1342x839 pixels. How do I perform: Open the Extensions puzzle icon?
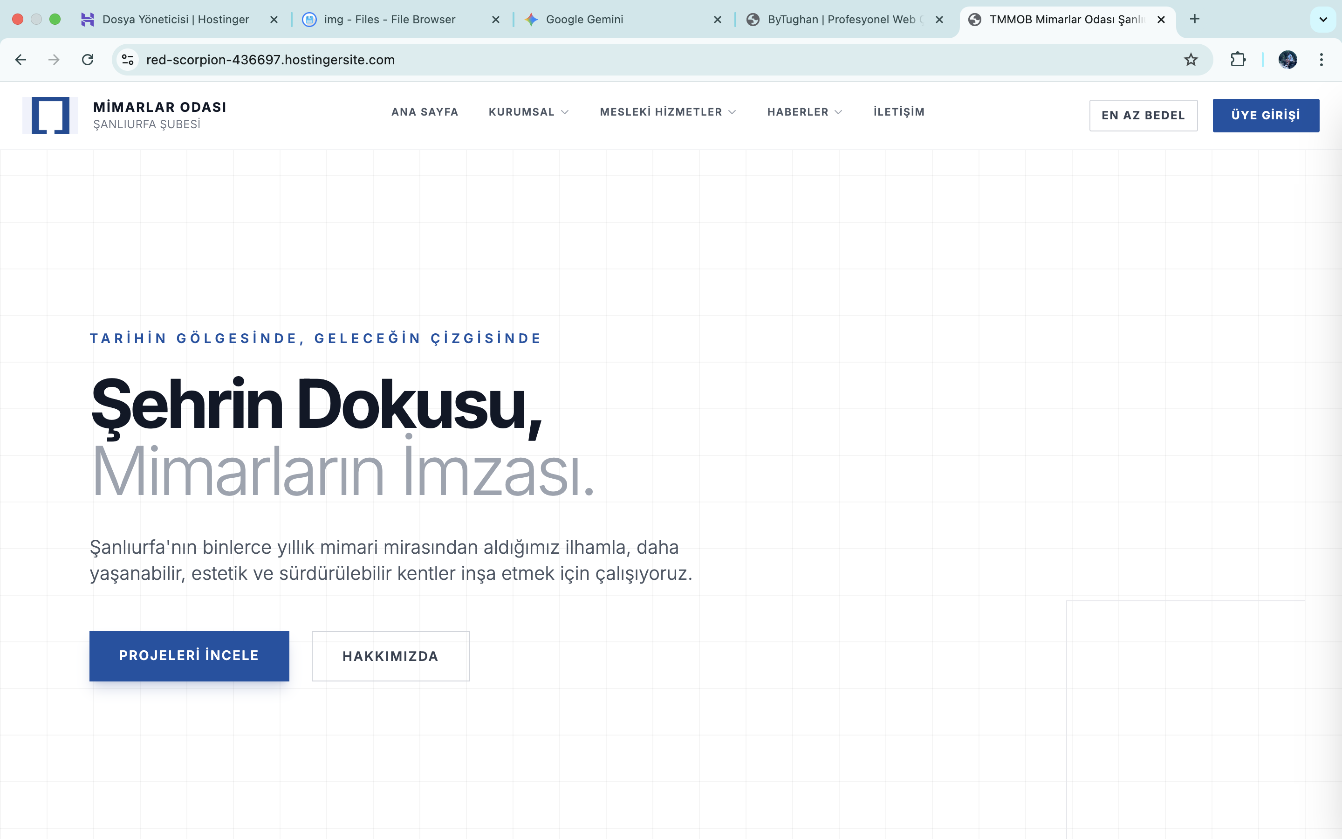[1238, 59]
